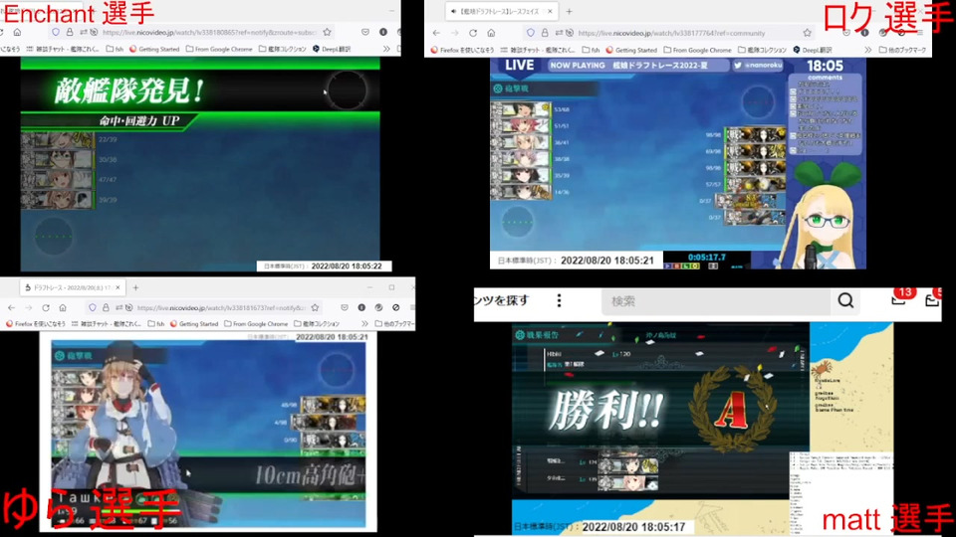956x537 pixels.
Task: Open DeepL翻訳 bookmark in ロク window
Action: click(813, 50)
